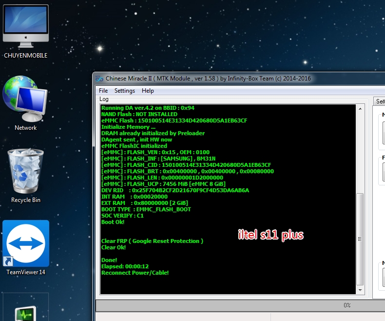Image resolution: width=385 pixels, height=321 pixels.
Task: Click the log scrollbar up arrow
Action: point(360,109)
